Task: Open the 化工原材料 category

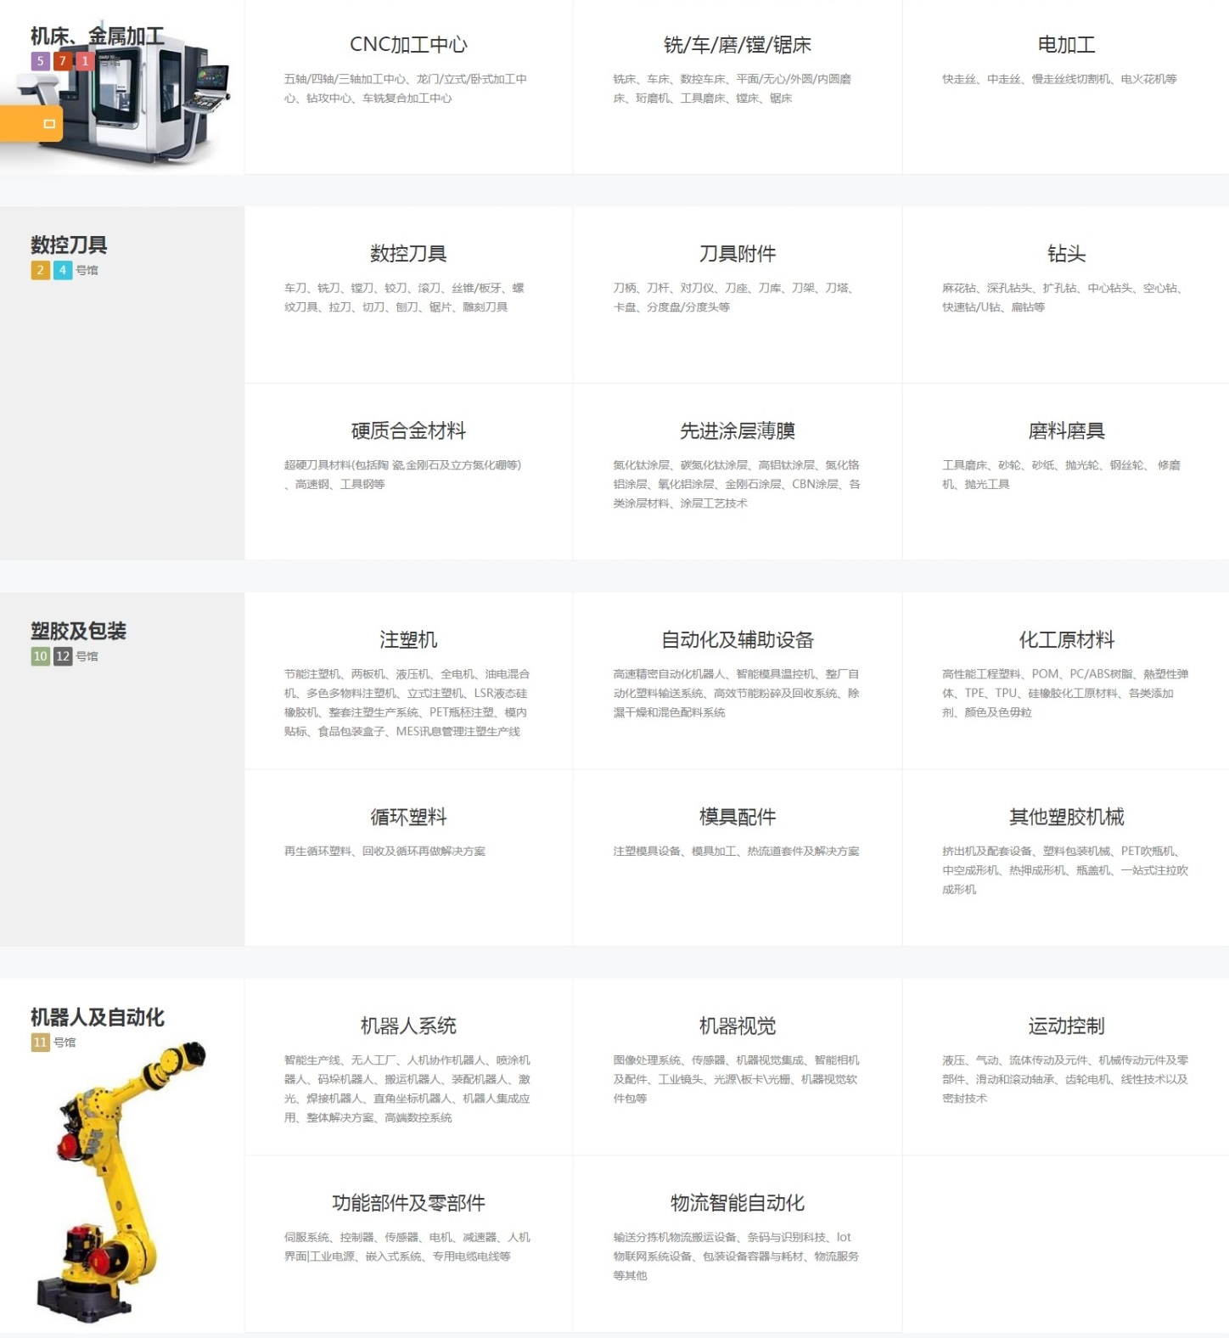Action: coord(1066,640)
